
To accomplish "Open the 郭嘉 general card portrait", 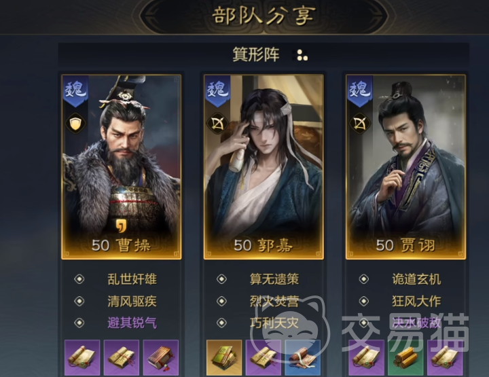I will coord(264,167).
